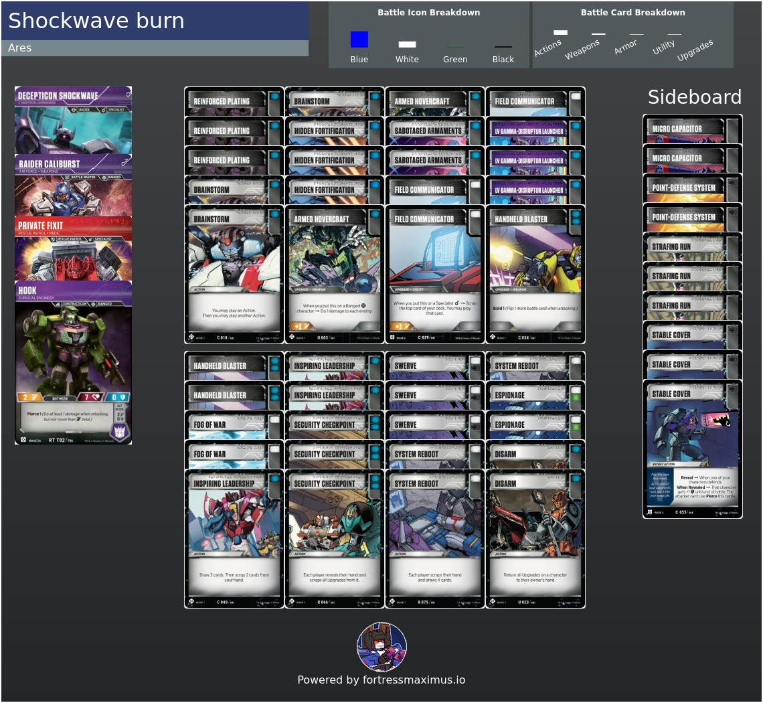763x703 pixels.
Task: Select the Black bar in Battle Icon Breakdown
Action: click(503, 48)
